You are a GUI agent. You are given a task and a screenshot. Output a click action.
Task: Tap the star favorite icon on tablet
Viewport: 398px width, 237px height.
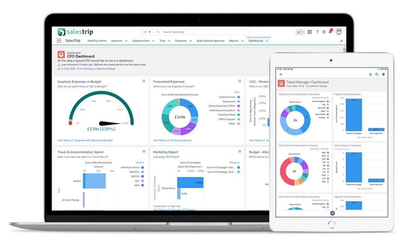(x=370, y=74)
